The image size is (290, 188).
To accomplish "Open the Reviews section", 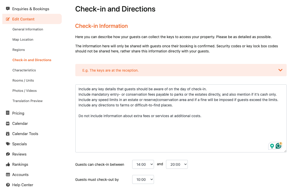I will pyautogui.click(x=19, y=154).
